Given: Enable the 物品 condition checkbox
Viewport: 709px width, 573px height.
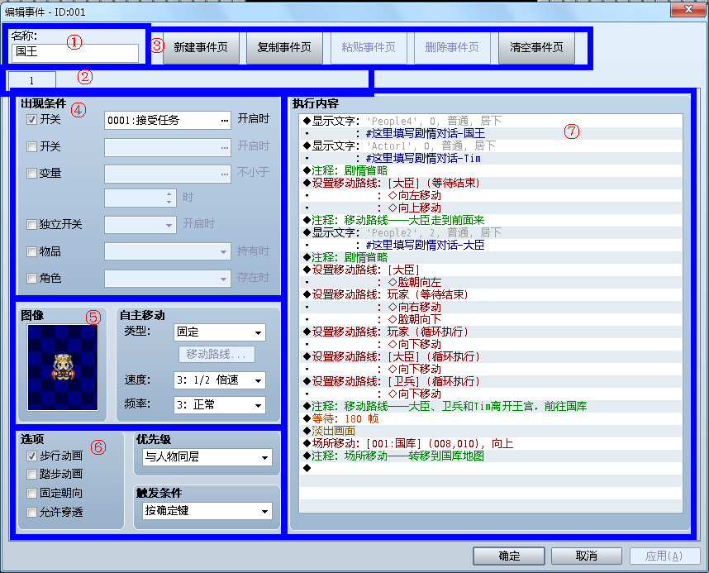Looking at the screenshot, I should pyautogui.click(x=31, y=251).
